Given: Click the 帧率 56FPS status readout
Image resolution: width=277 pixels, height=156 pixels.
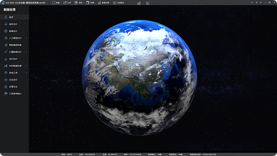Looking at the screenshot, I should pos(67,154).
